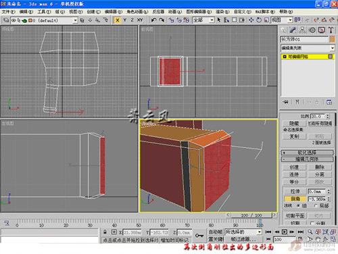
Task: Expand the 软化选择 rollout
Action: click(307, 153)
